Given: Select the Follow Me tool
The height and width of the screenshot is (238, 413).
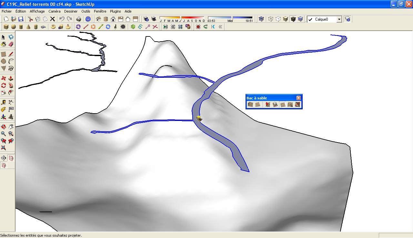Looking at the screenshot, I should pos(11,85).
